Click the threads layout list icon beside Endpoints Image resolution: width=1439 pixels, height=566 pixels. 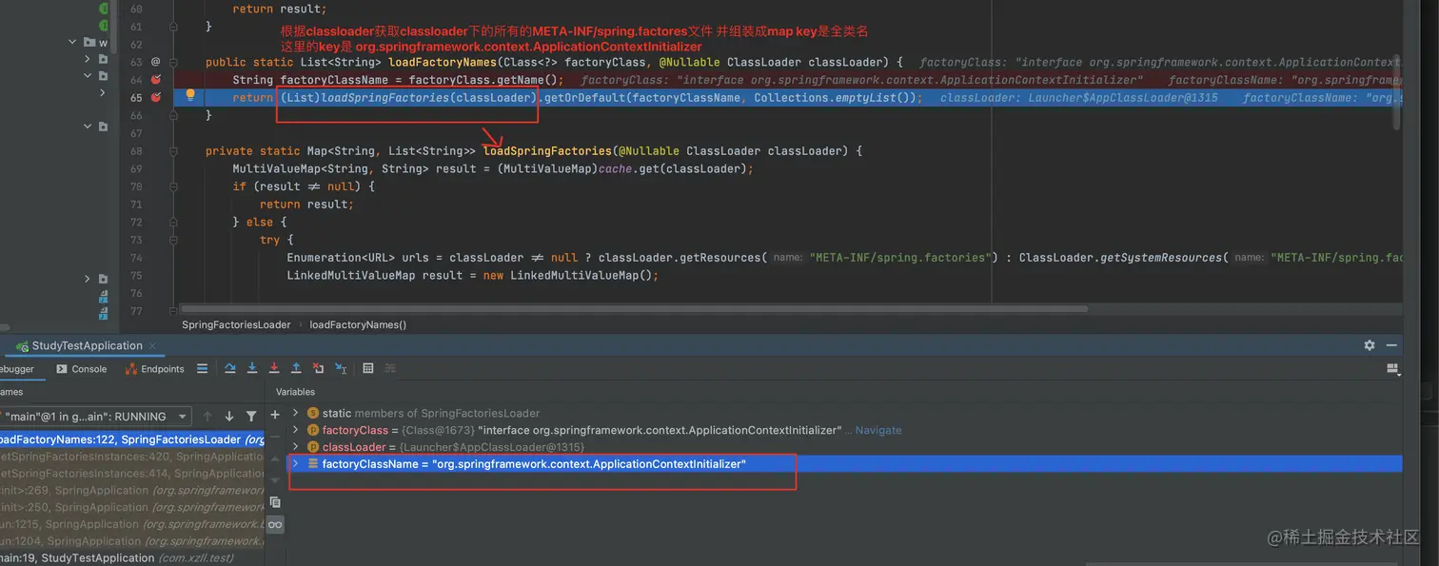click(202, 368)
